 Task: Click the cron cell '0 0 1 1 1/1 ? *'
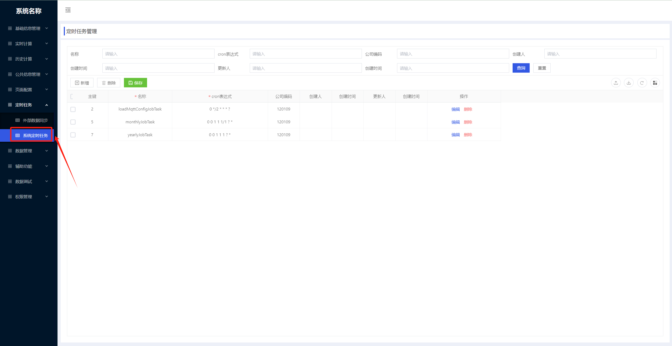point(220,122)
